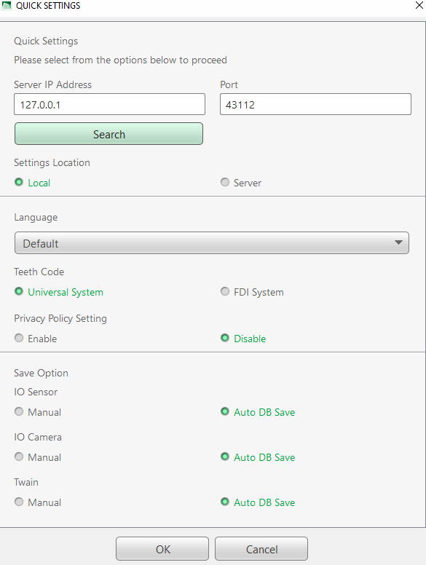Set IO Sensor save to Manual
The width and height of the screenshot is (426, 565).
coord(38,412)
